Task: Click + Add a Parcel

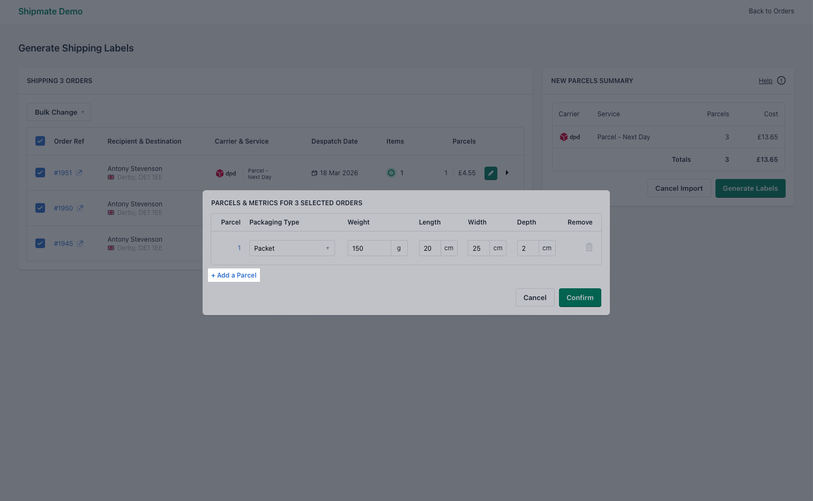Action: click(234, 275)
